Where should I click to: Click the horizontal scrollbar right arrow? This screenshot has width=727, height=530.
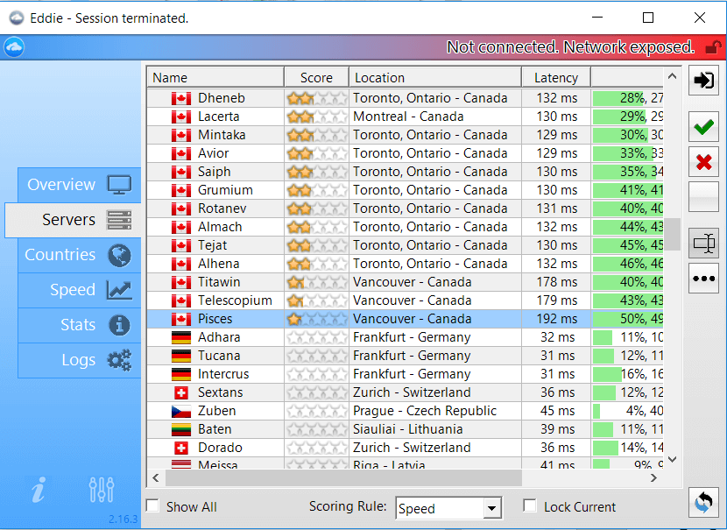pos(653,477)
